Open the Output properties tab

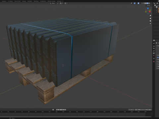(154, 49)
